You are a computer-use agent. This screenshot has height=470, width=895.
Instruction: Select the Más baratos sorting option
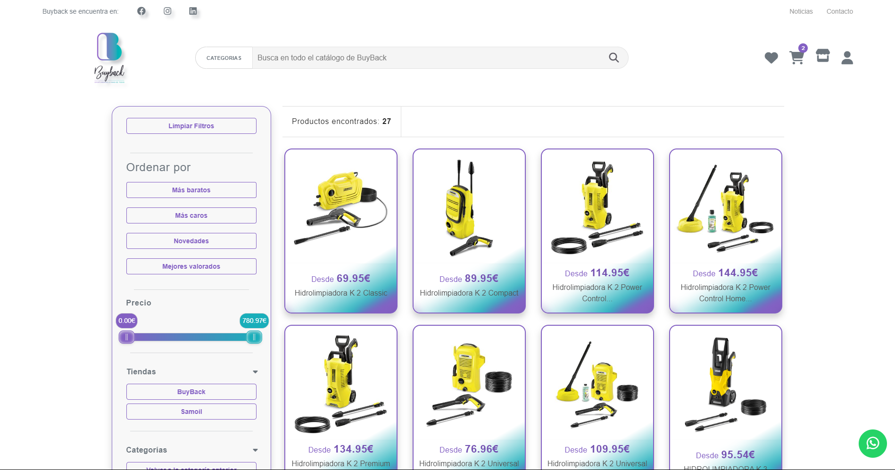191,190
